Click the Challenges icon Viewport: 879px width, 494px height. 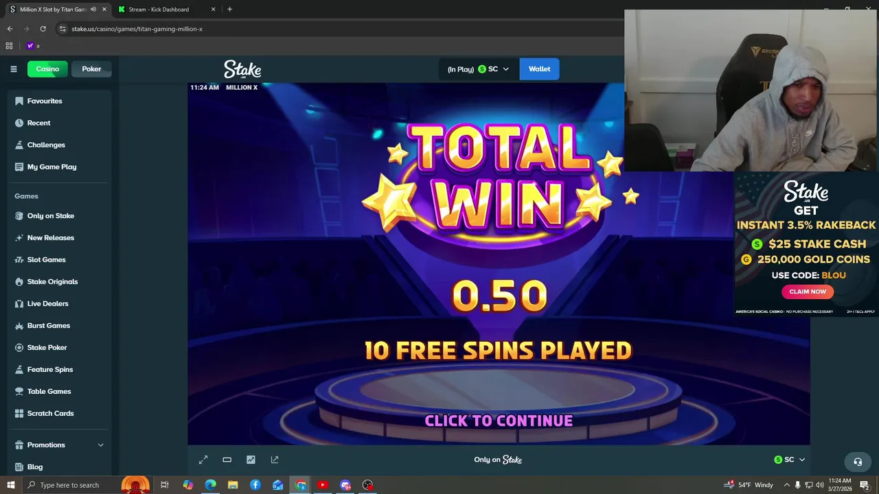pos(19,145)
